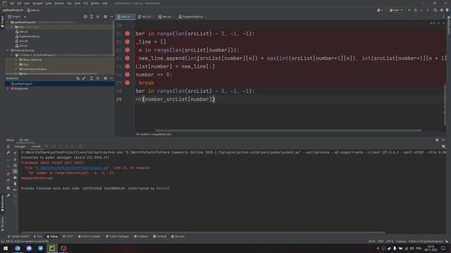This screenshot has height=253, width=451.
Task: Open the run configuration dropdown
Action: pyautogui.click(x=396, y=10)
